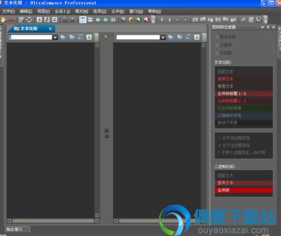Click the bright red 合并块 swatch
This screenshot has width=281, height=236.
tap(244, 190)
